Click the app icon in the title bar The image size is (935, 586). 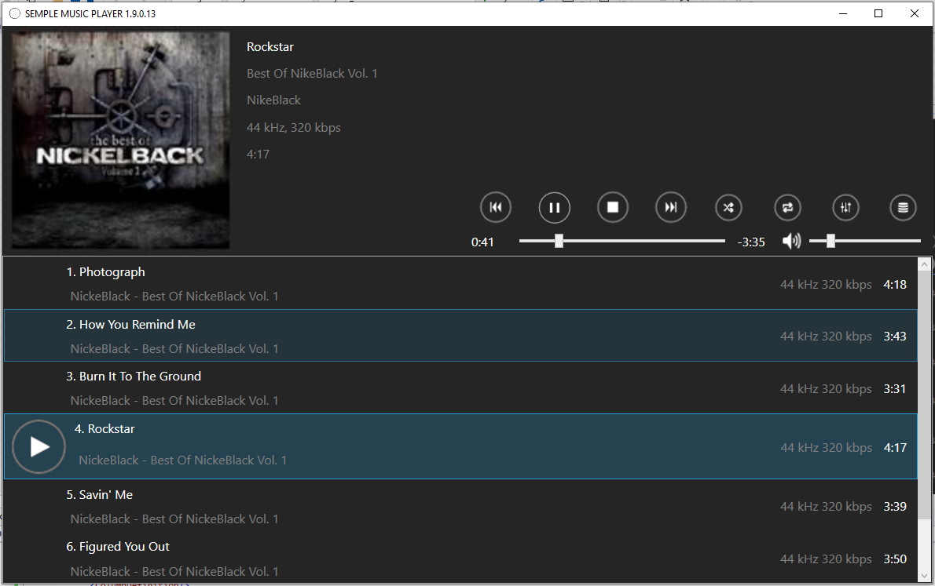(x=15, y=13)
